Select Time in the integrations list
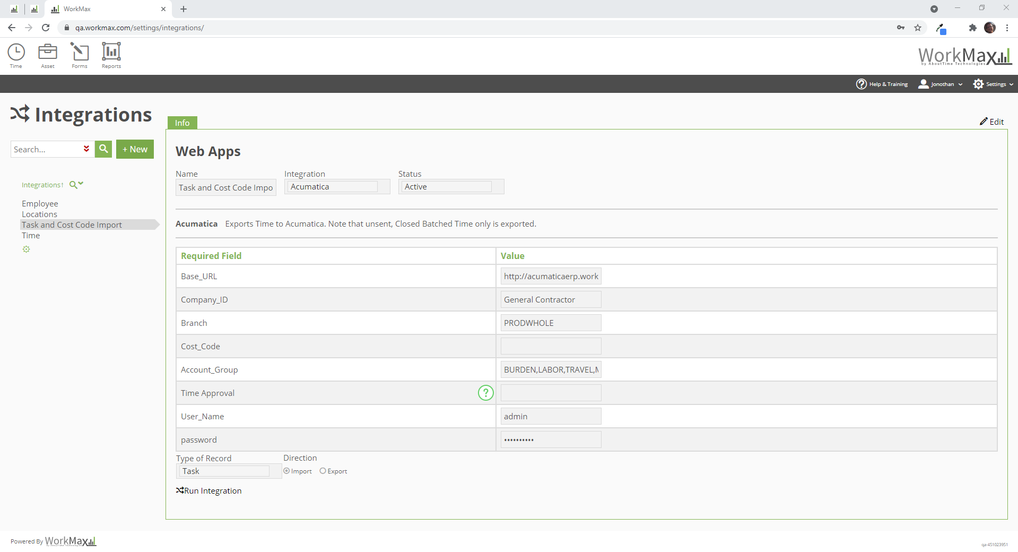 31,235
